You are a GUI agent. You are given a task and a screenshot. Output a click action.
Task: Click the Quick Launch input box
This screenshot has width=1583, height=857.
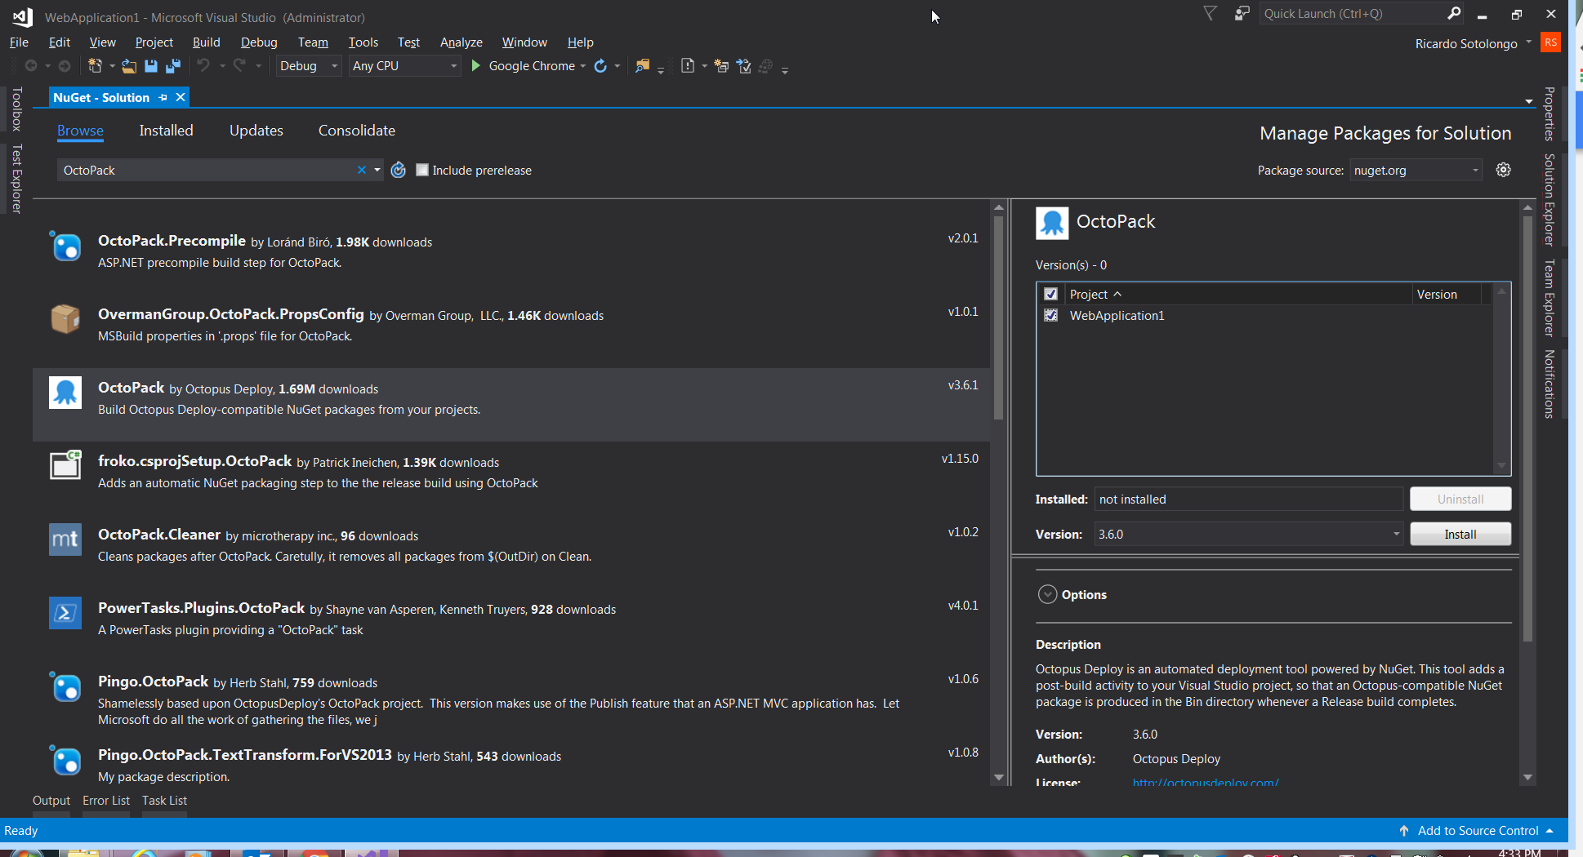click(1353, 13)
